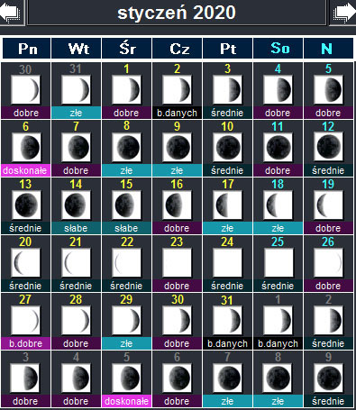Click day number 21 in January
Viewport: 356px width, 410px height.
[x=76, y=241]
